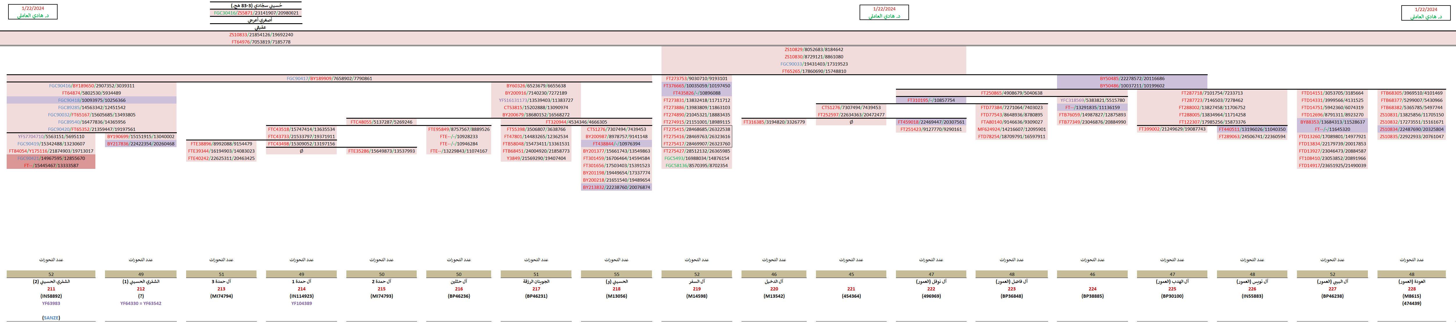Viewport: 1456px width, 327px height.
Task: Open the YF63983 link under 211
Action: coord(51,303)
